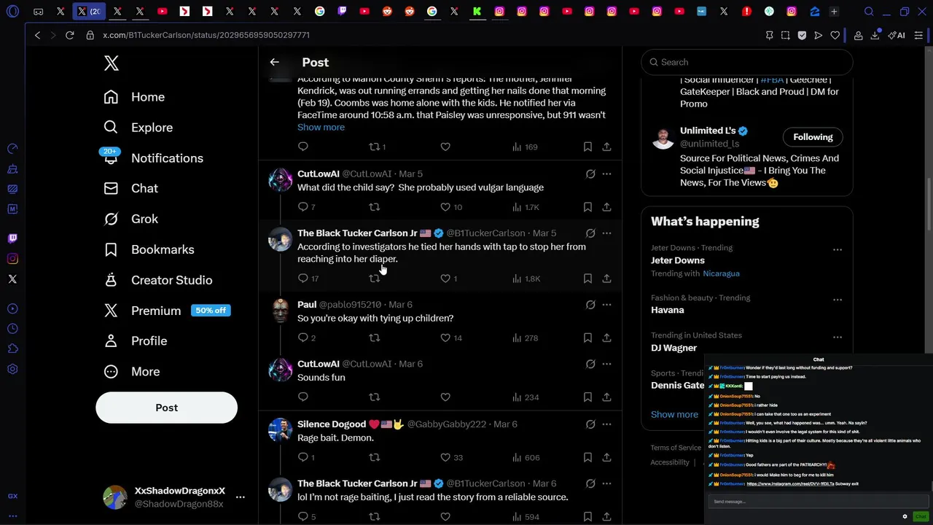Open Chat in the sidebar

(x=131, y=188)
